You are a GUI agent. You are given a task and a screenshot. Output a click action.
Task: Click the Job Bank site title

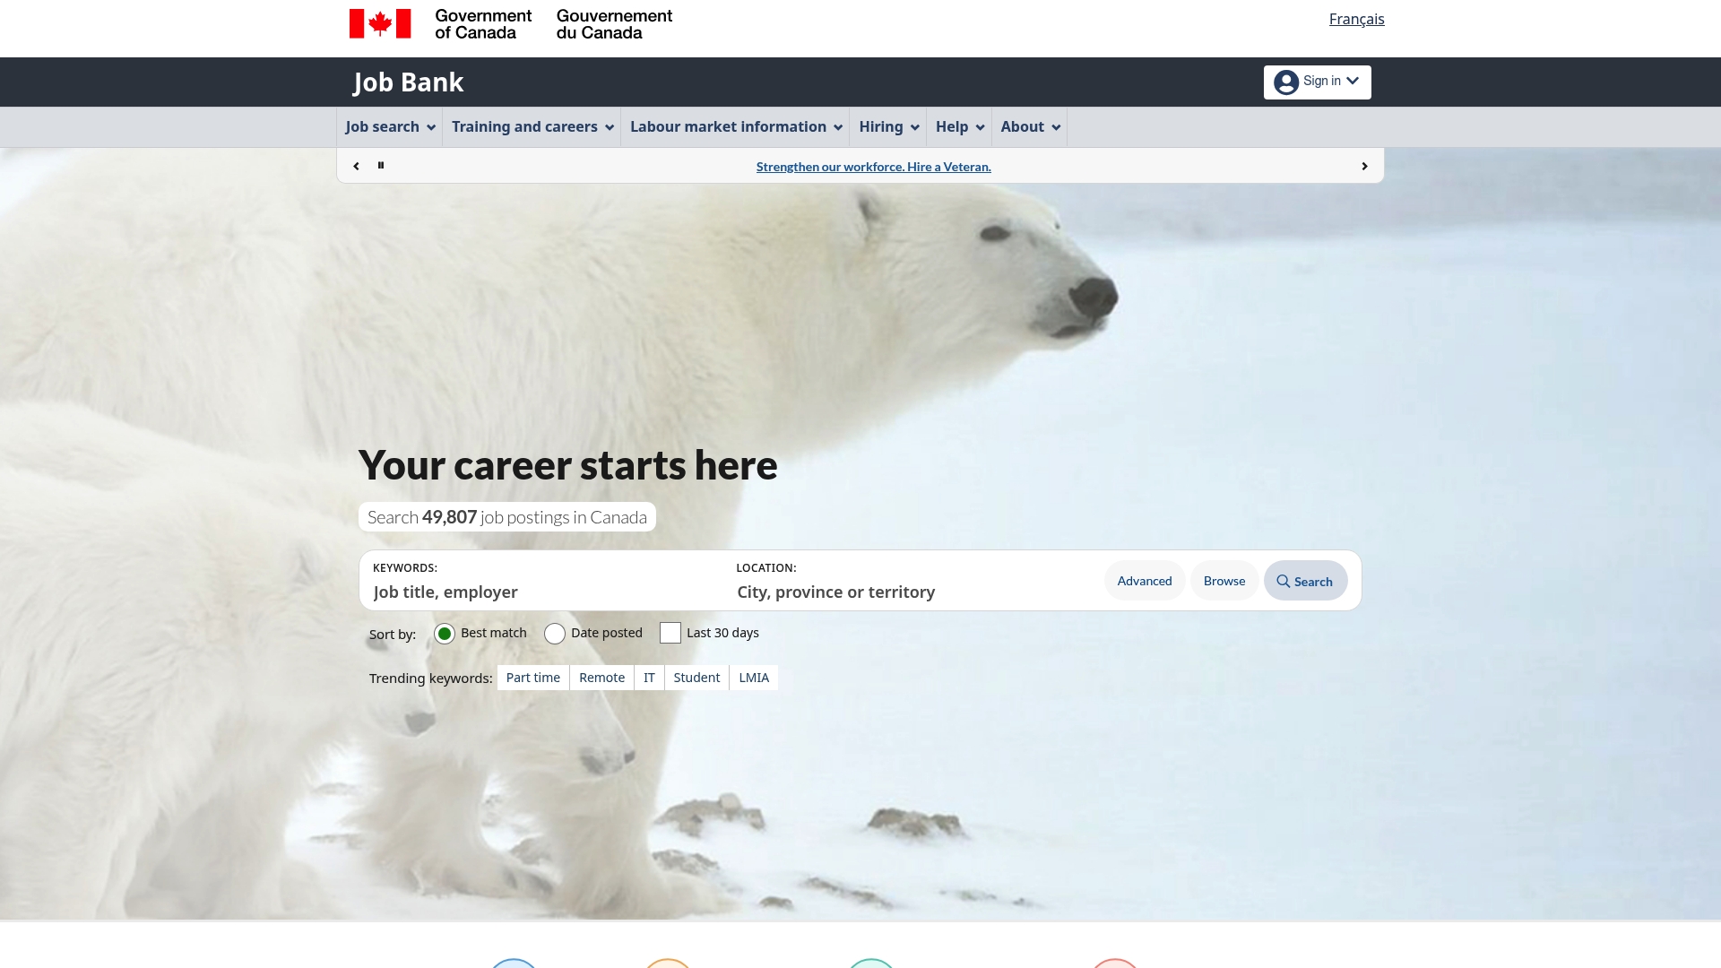coord(408,82)
